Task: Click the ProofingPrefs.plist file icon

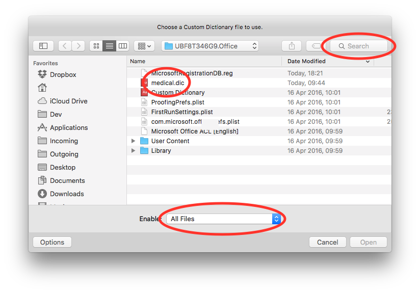Action: [144, 102]
